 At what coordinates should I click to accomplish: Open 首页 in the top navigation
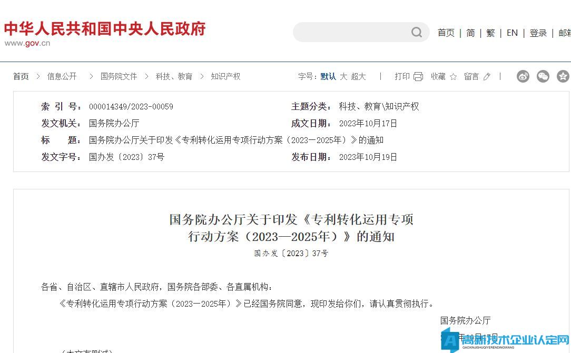coord(446,33)
